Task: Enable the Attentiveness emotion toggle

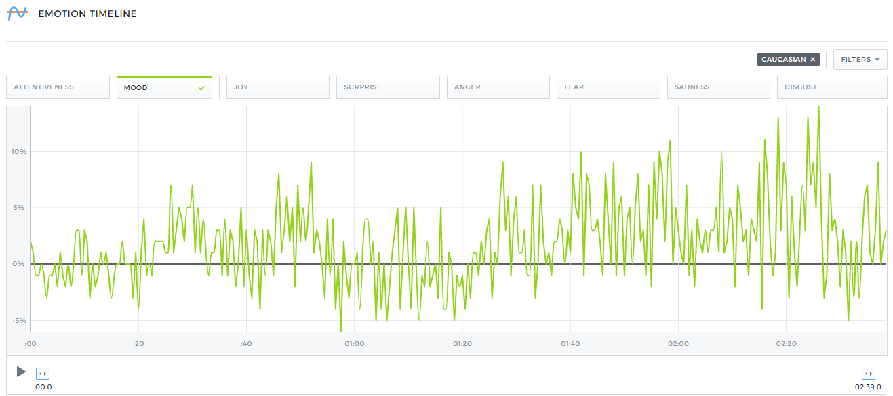Action: click(58, 87)
